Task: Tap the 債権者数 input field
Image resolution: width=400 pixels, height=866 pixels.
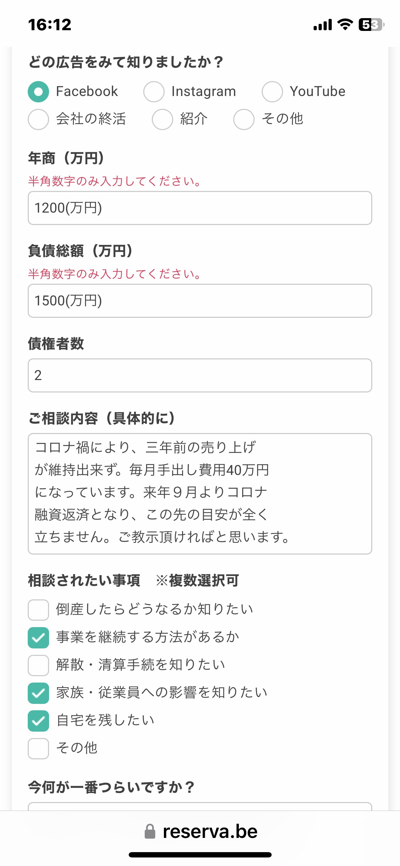Action: (200, 375)
